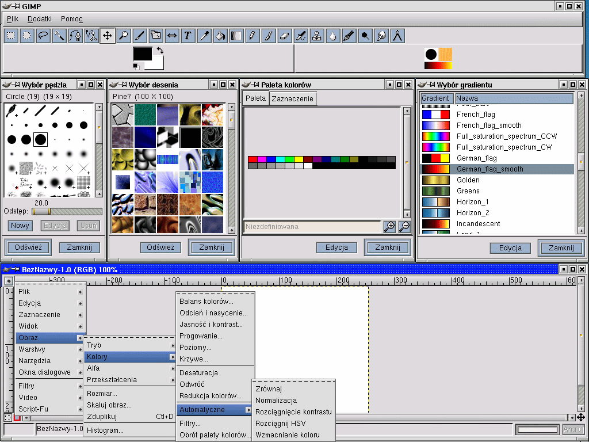The height and width of the screenshot is (442, 589).
Task: Select the Crop knife tool
Action: (140, 36)
